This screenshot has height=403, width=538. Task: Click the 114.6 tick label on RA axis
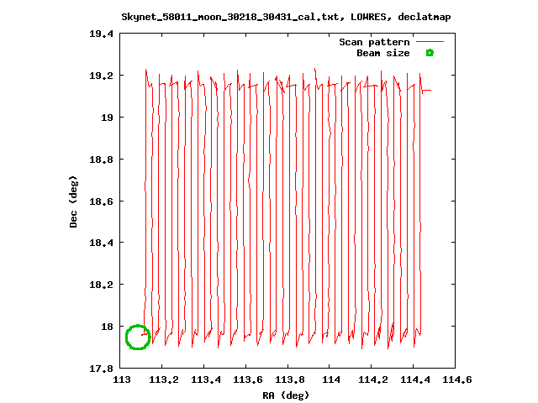click(x=457, y=379)
